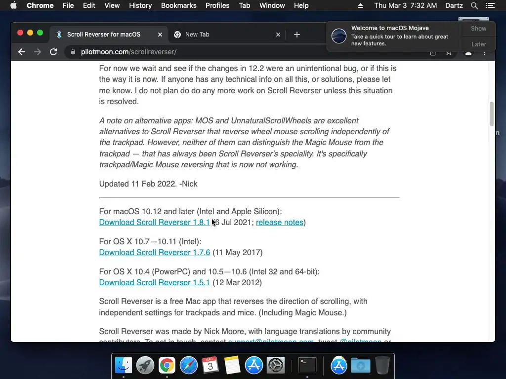Open the App Store next to Calendar and Notes
This screenshot has height=379, width=506.
coord(253,365)
